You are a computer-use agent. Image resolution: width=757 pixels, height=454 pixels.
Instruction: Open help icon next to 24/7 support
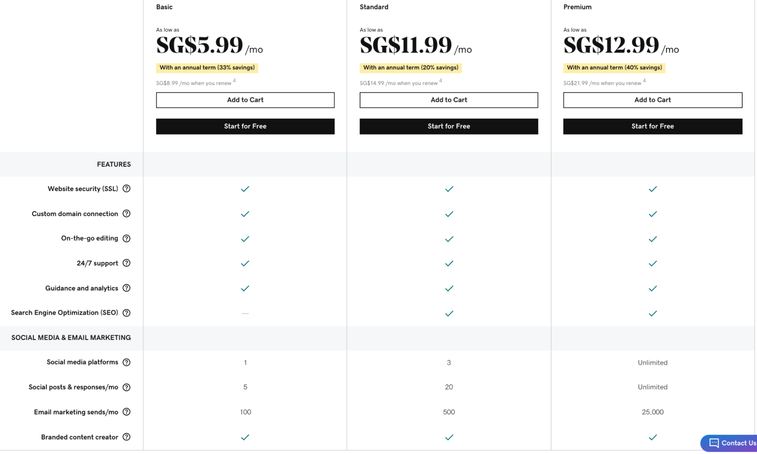[x=126, y=263]
